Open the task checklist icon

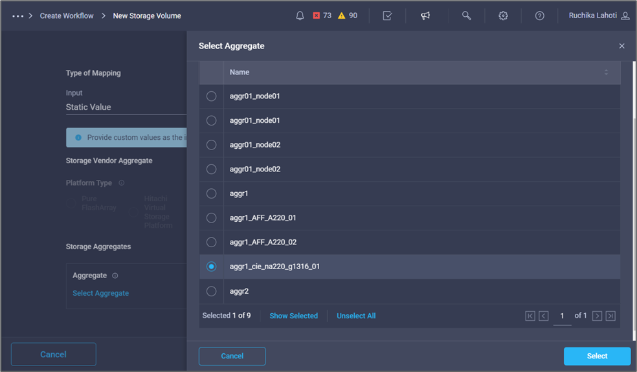[387, 16]
